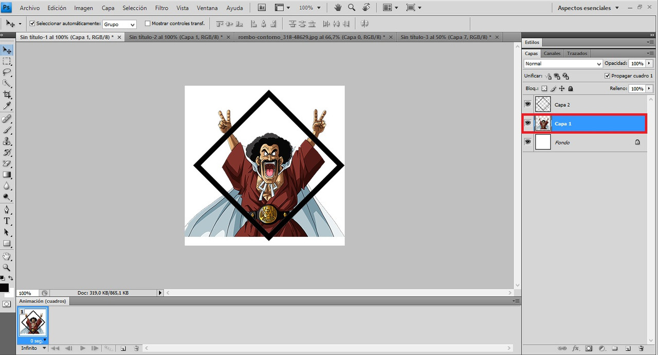This screenshot has height=355, width=658.
Task: Hide the Capa 2 layer
Action: pos(528,104)
